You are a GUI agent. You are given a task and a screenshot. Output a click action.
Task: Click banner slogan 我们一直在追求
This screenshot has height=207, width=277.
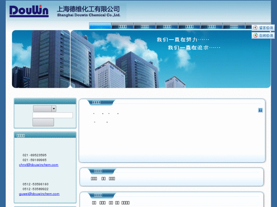(x=194, y=47)
